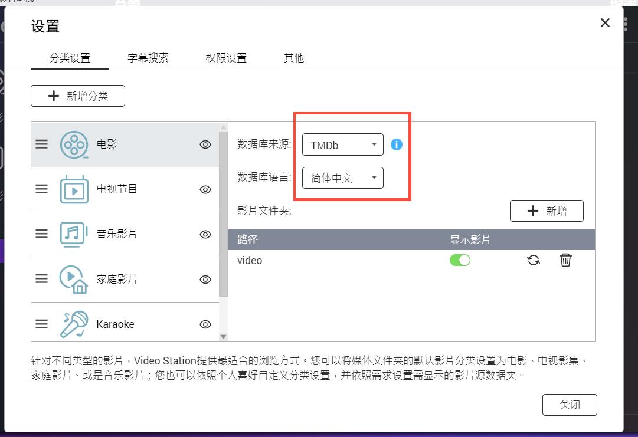Click the drag handle beside Karaoke
The image size is (638, 437).
pyautogui.click(x=41, y=323)
